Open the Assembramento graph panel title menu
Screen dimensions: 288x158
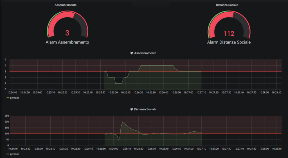point(145,53)
